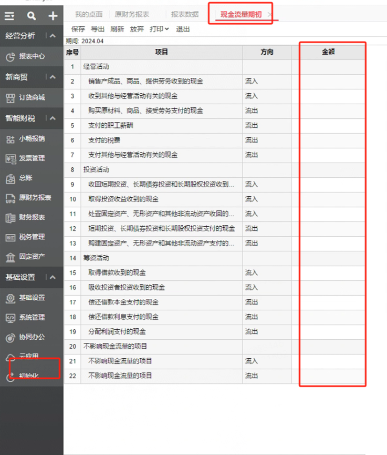Select row 收到其他与经营活动有关的现金
387x455 pixels.
tap(215, 96)
